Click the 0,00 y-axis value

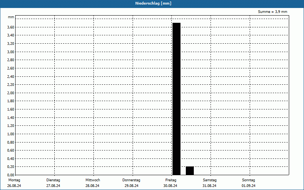[11, 175]
